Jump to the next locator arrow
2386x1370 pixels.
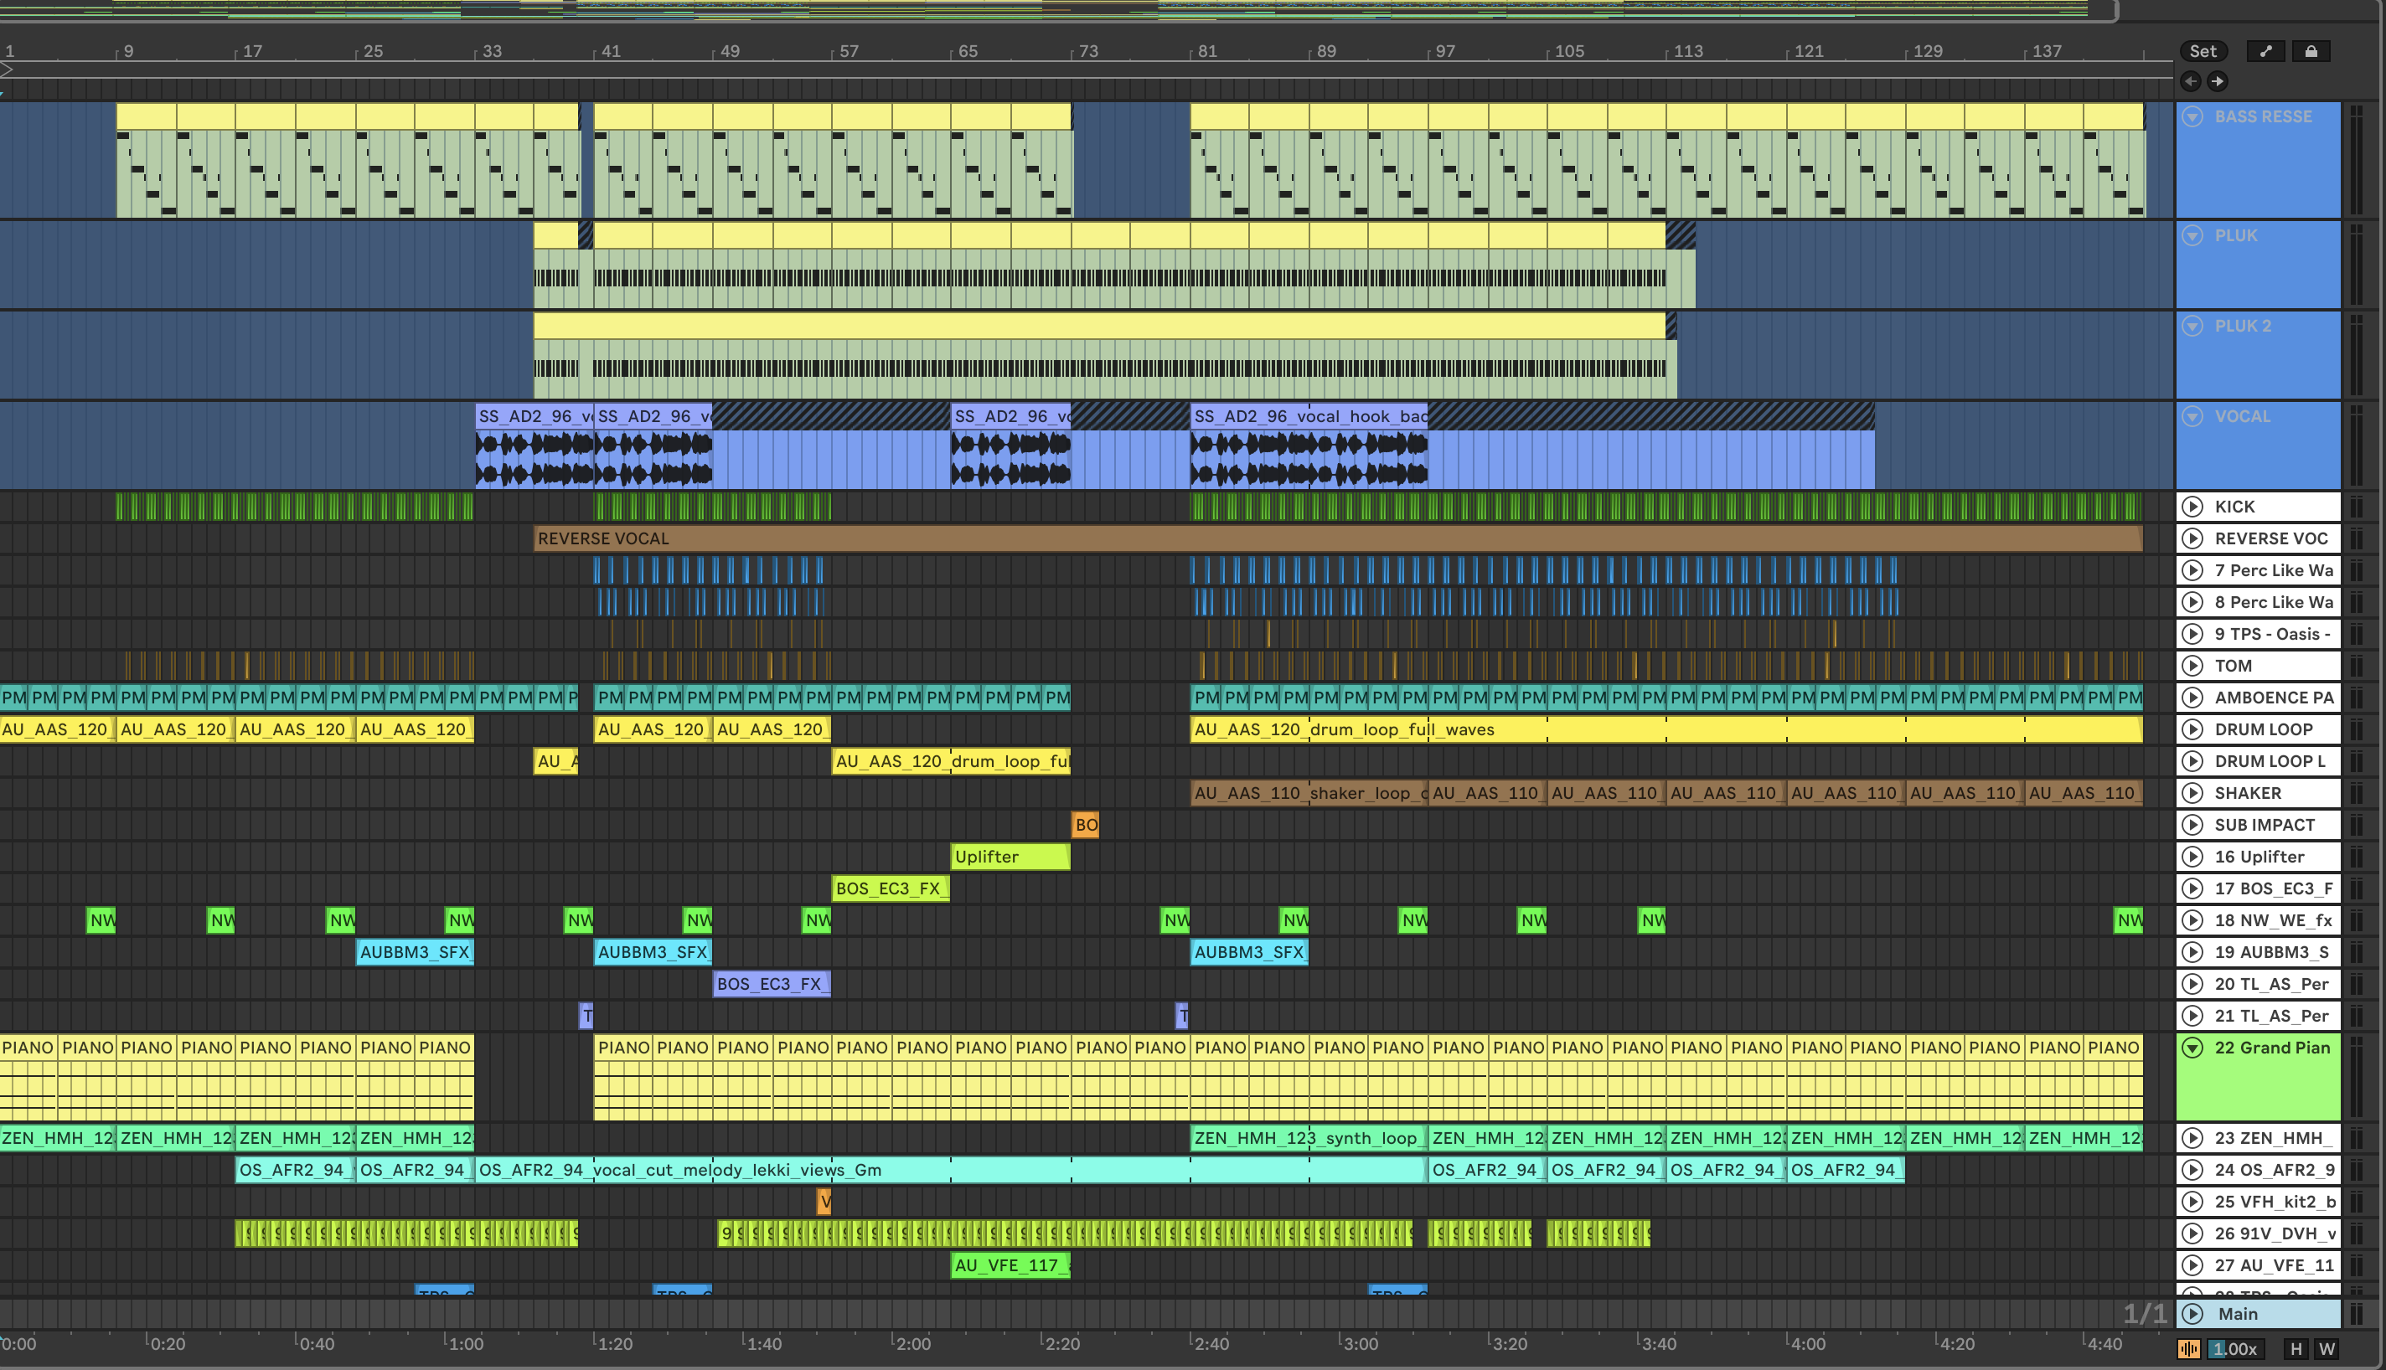2218,82
